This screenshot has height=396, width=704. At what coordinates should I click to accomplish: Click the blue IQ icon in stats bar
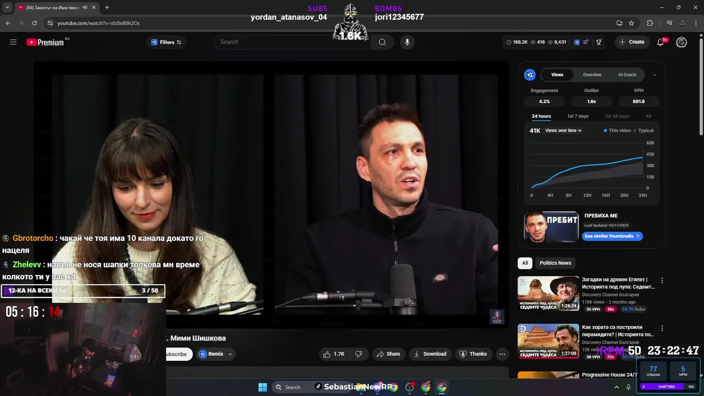[577, 42]
